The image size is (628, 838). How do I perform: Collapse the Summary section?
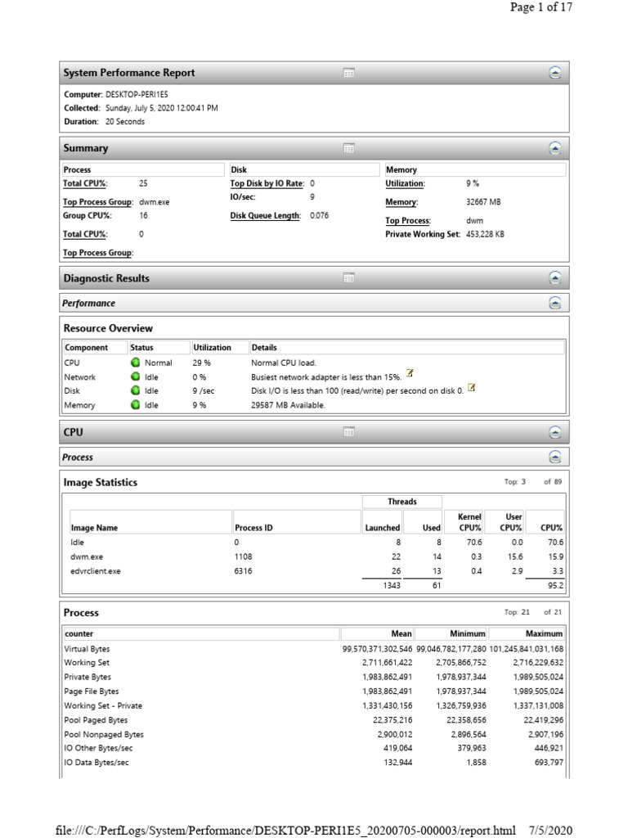555,148
